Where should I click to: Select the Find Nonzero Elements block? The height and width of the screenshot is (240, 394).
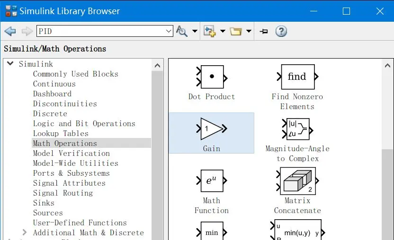(297, 77)
